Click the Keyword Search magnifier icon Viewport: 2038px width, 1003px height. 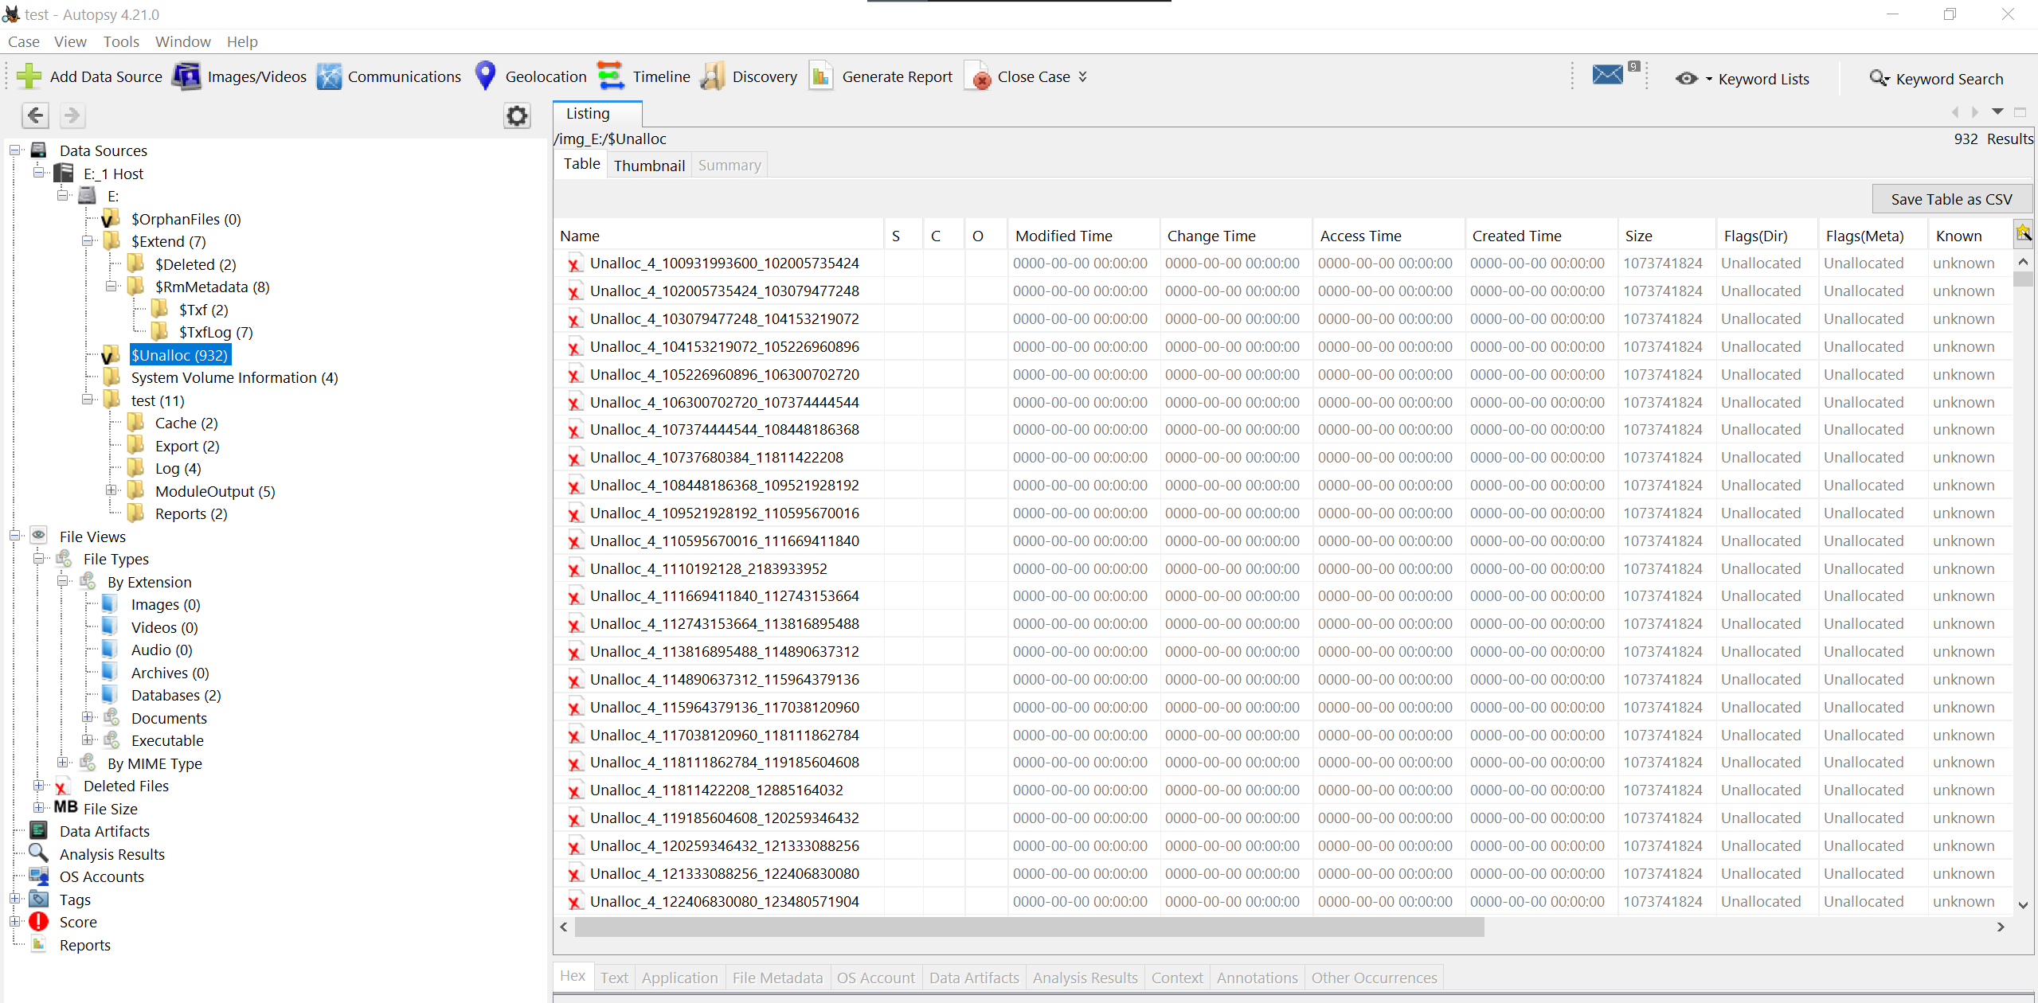tap(1879, 78)
